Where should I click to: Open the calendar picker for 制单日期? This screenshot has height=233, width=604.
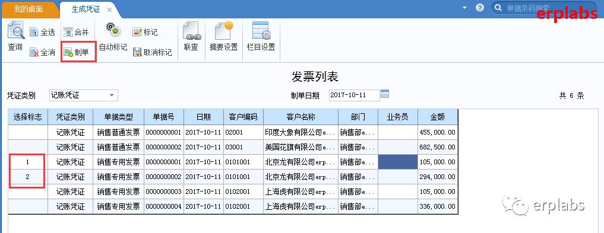pos(385,94)
